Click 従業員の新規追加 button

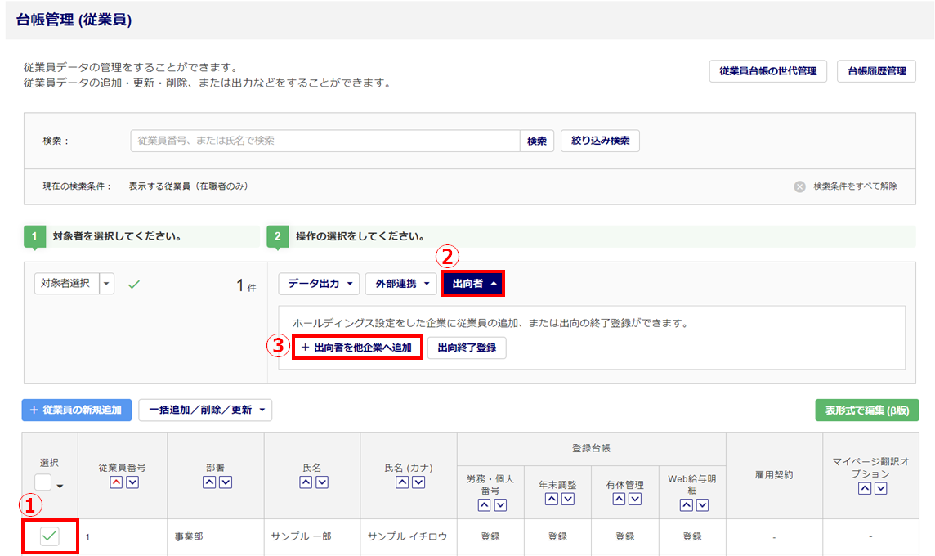tap(76, 410)
